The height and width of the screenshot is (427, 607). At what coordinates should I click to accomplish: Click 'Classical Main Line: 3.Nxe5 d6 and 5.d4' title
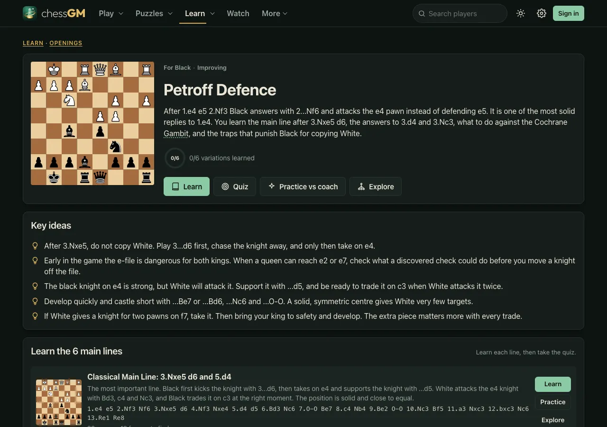click(x=159, y=377)
